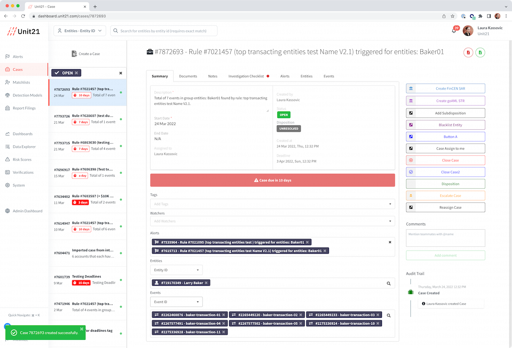Image resolution: width=512 pixels, height=348 pixels.
Task: Remove the baker-transaction-01 event chip
Action: [x=224, y=315]
